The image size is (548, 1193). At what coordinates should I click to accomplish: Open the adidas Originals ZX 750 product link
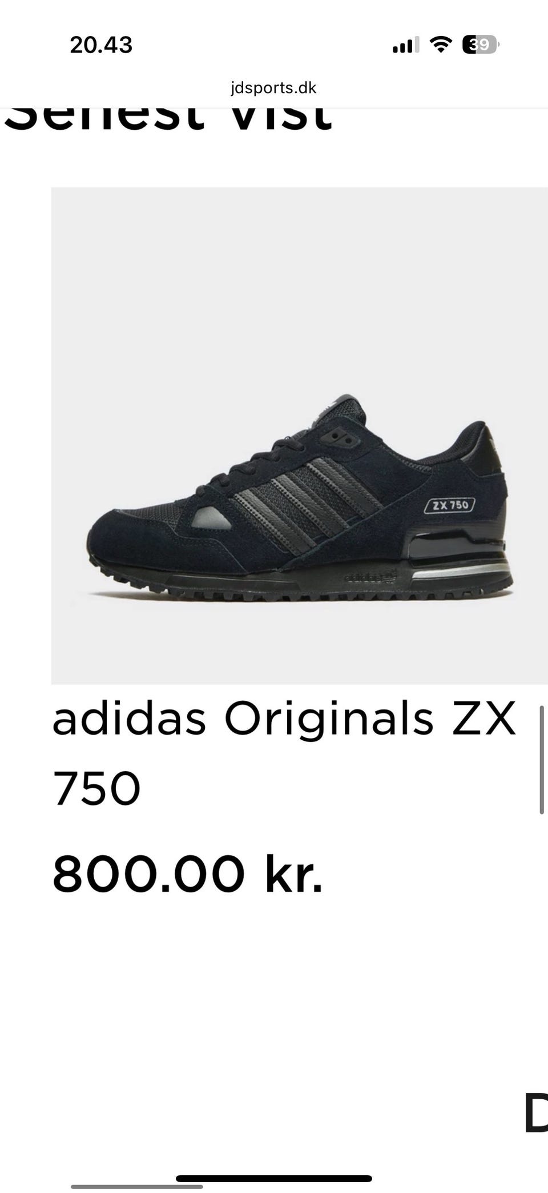click(x=284, y=753)
